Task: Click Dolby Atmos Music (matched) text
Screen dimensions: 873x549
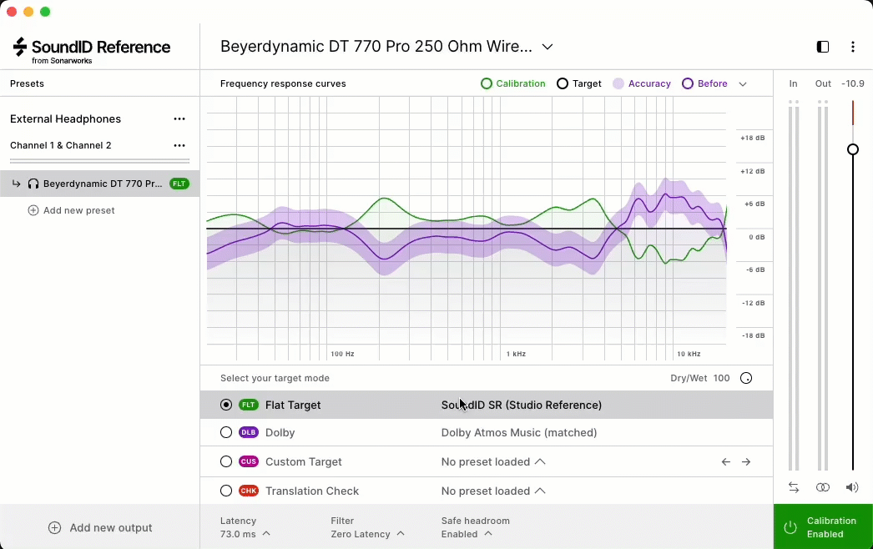Action: (519, 432)
